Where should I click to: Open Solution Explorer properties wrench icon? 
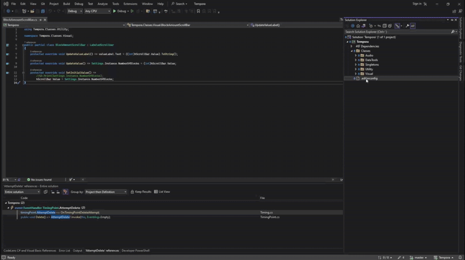click(407, 26)
